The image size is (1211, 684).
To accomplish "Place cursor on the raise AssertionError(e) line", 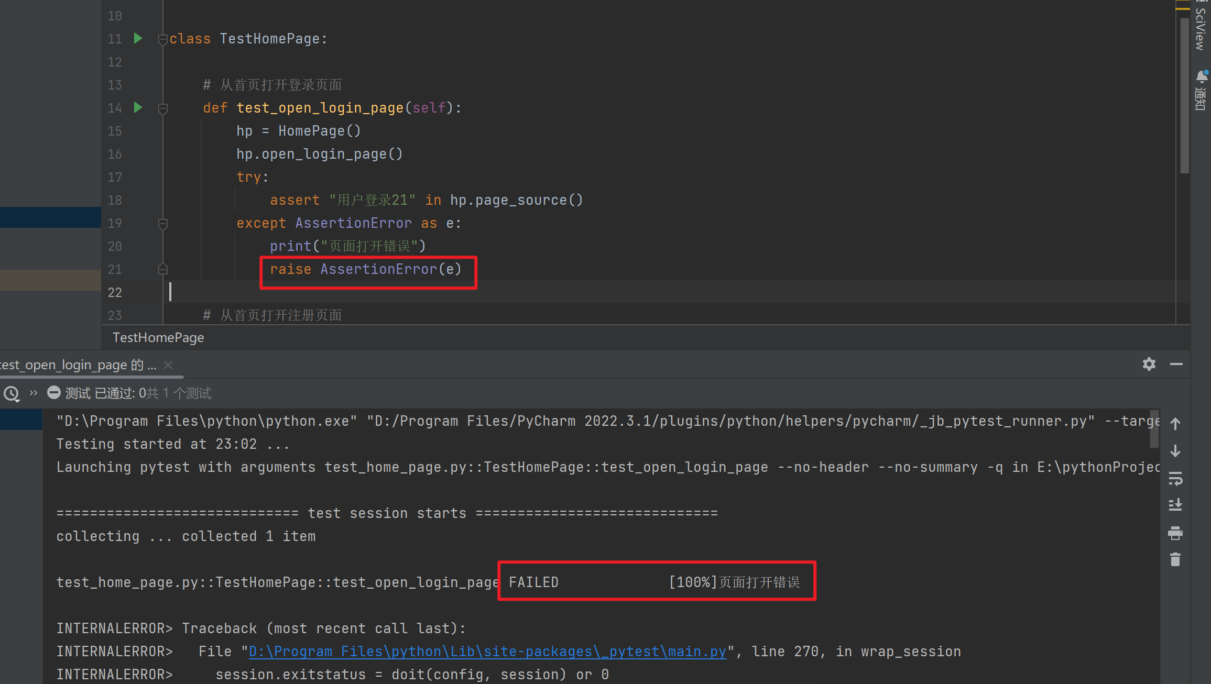I will (x=365, y=269).
